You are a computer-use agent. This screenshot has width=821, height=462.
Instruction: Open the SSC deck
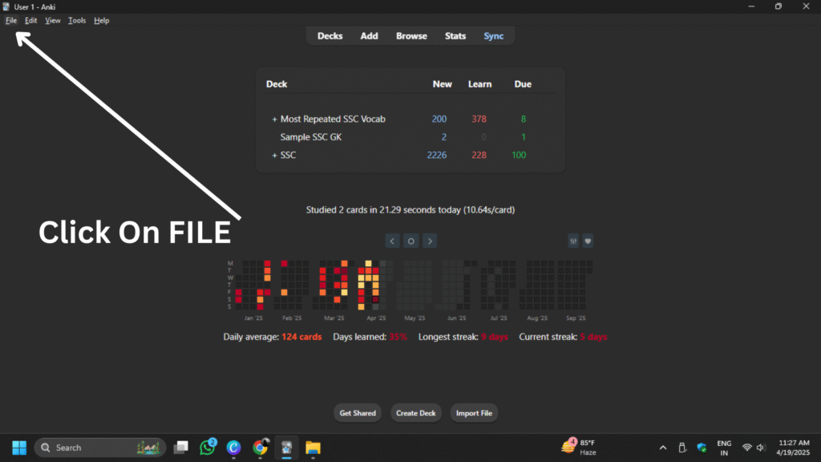[x=288, y=155]
